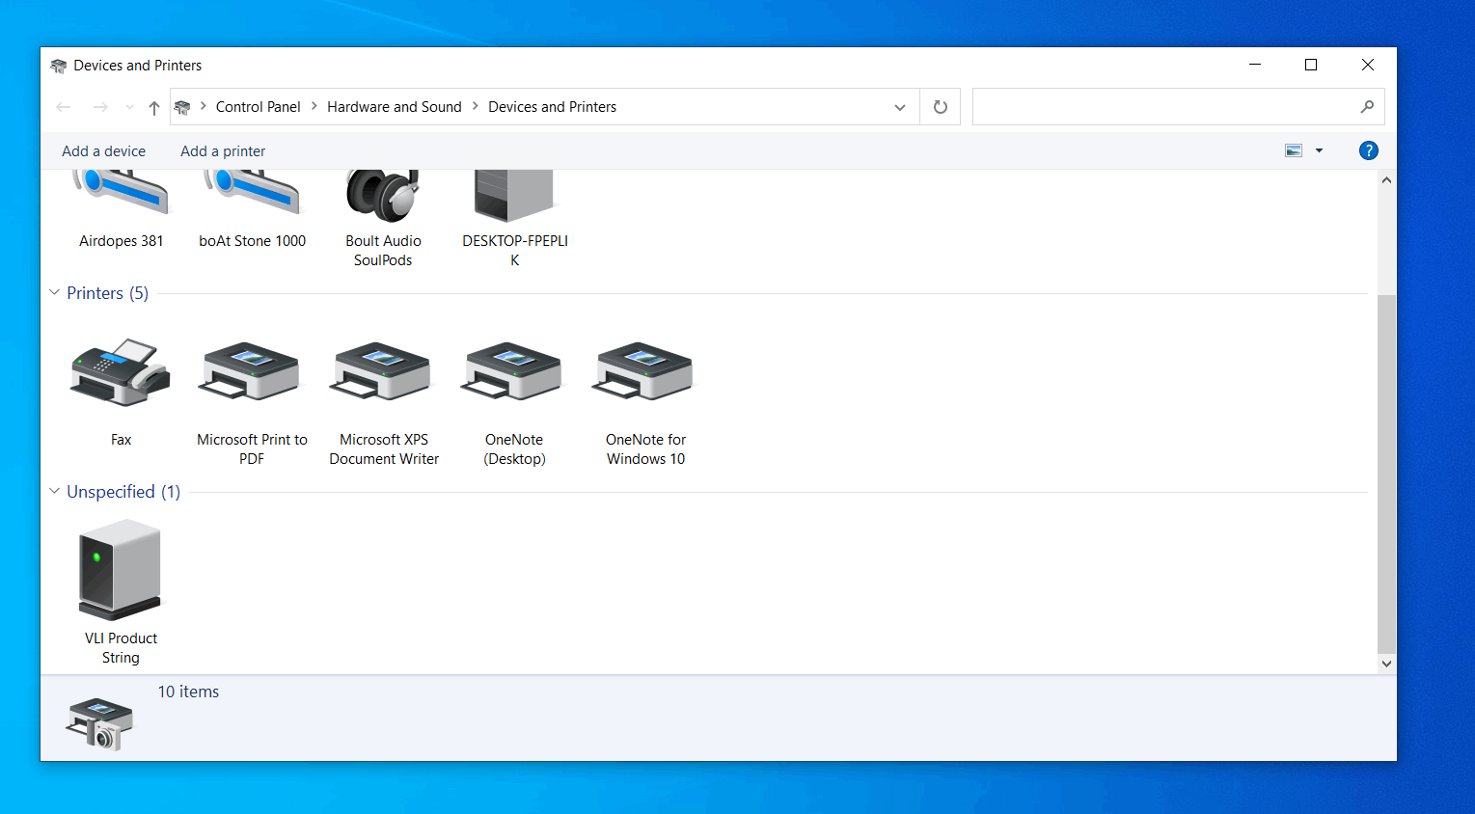Navigate to Hardware and Sound breadcrumb
Screen dimensions: 1475x814
(394, 107)
